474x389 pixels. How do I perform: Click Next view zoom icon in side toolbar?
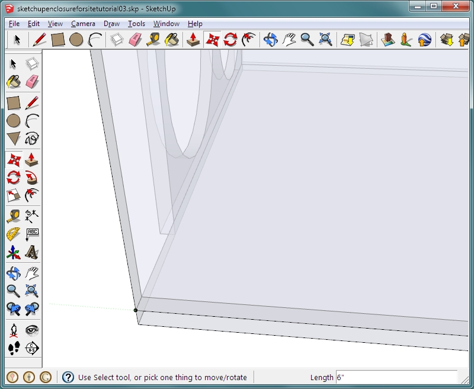click(x=32, y=309)
